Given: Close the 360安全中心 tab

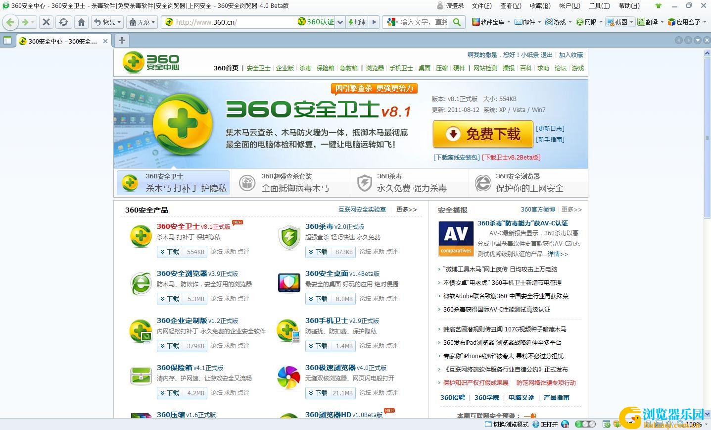Looking at the screenshot, I should (x=105, y=41).
